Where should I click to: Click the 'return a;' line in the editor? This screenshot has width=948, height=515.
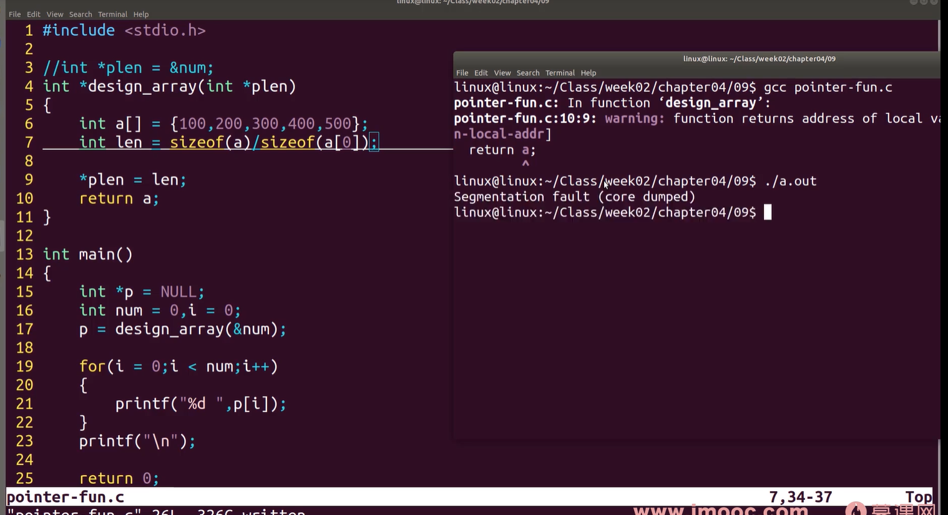pyautogui.click(x=119, y=199)
